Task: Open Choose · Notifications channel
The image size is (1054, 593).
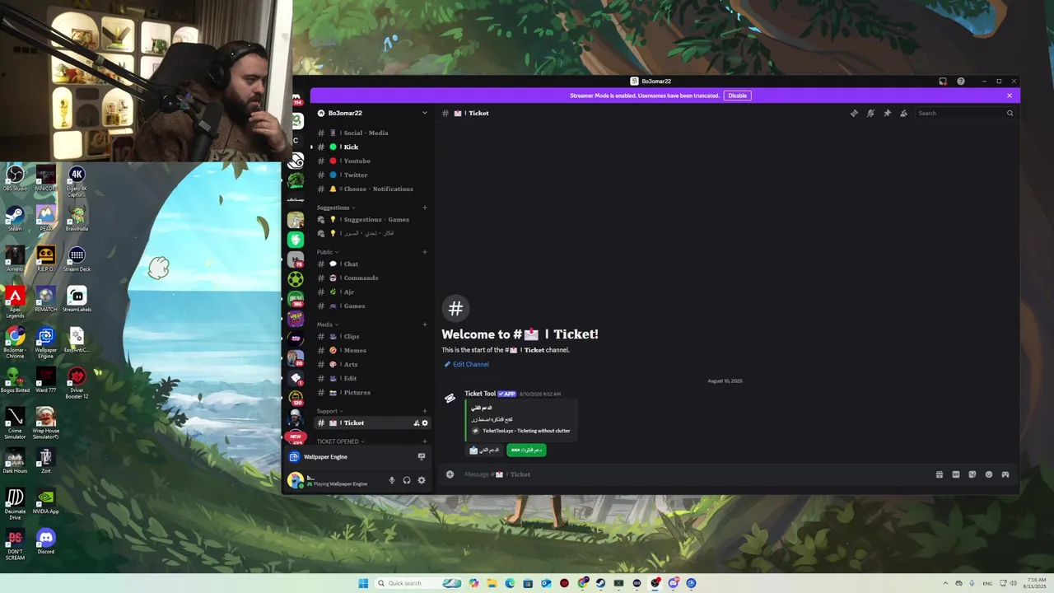Action: pos(373,189)
